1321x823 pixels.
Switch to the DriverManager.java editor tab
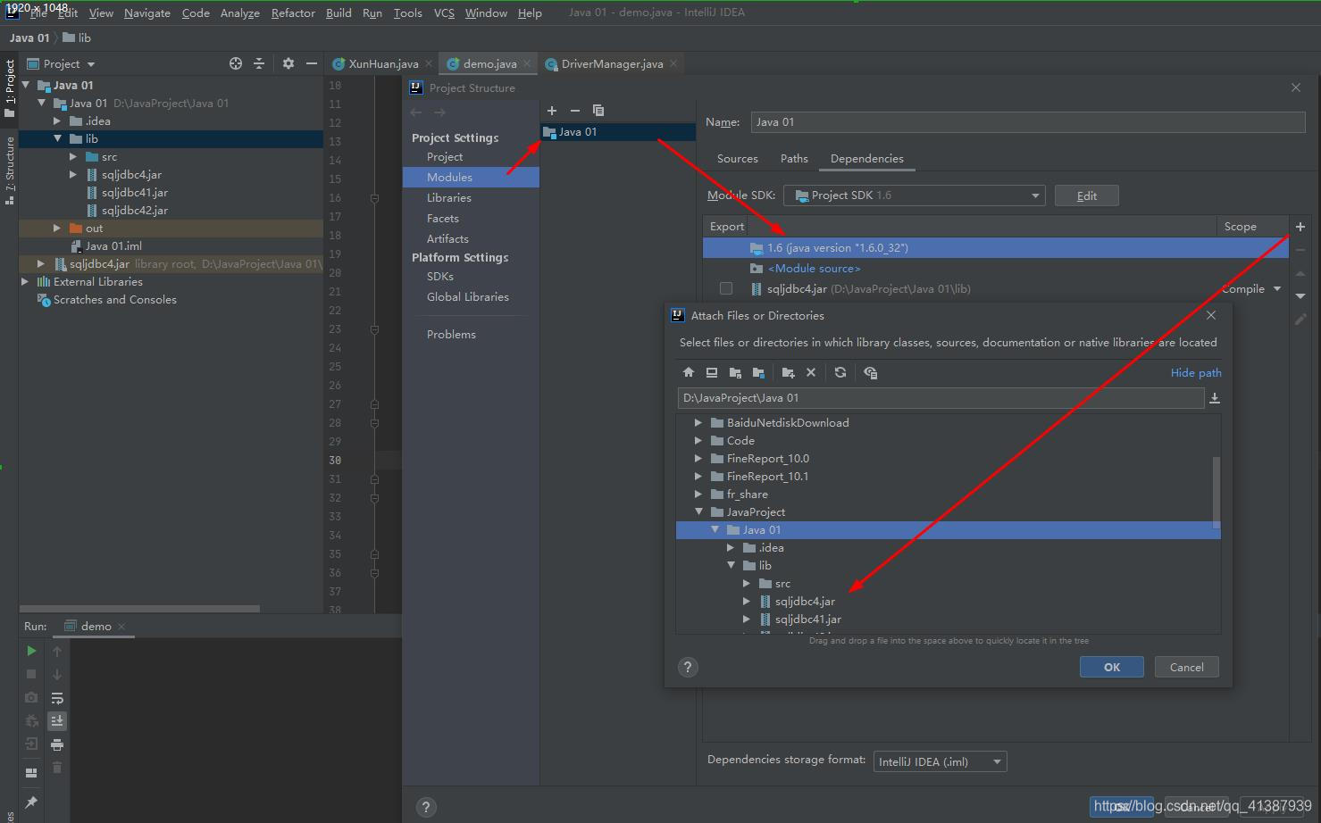coord(612,63)
